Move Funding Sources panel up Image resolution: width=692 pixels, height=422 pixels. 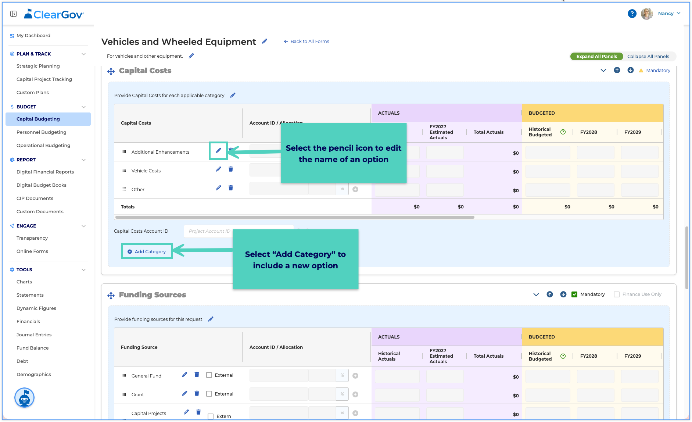(x=550, y=294)
